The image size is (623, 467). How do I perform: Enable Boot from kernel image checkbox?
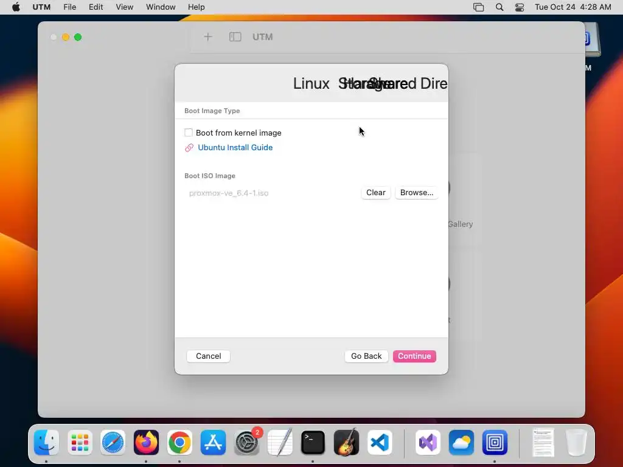[189, 133]
